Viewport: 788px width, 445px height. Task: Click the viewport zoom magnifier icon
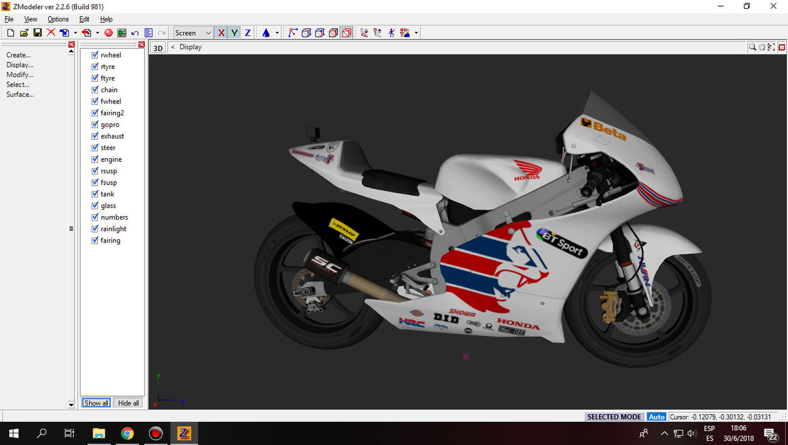pos(752,47)
